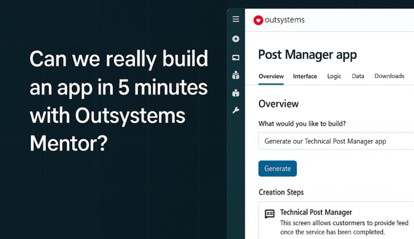Click the 'Post Manager app' title
Image resolution: width=414 pixels, height=239 pixels.
[308, 55]
